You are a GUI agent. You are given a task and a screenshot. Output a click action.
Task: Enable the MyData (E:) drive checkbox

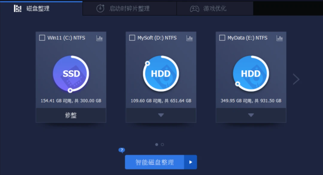pyautogui.click(x=222, y=38)
